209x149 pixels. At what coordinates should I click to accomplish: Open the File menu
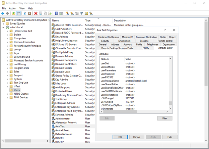click(x=4, y=8)
